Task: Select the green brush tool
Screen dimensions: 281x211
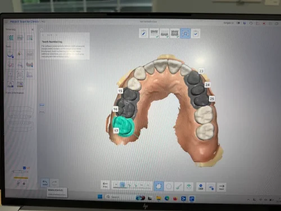Action: point(179,186)
